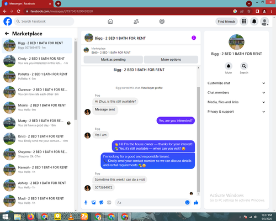
Task: Send a voice clip with microphone icon
Action: coord(86,203)
